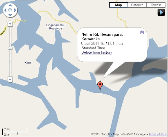Close the Nehru Rd info balloon
The height and width of the screenshot is (137, 168).
coord(142,32)
